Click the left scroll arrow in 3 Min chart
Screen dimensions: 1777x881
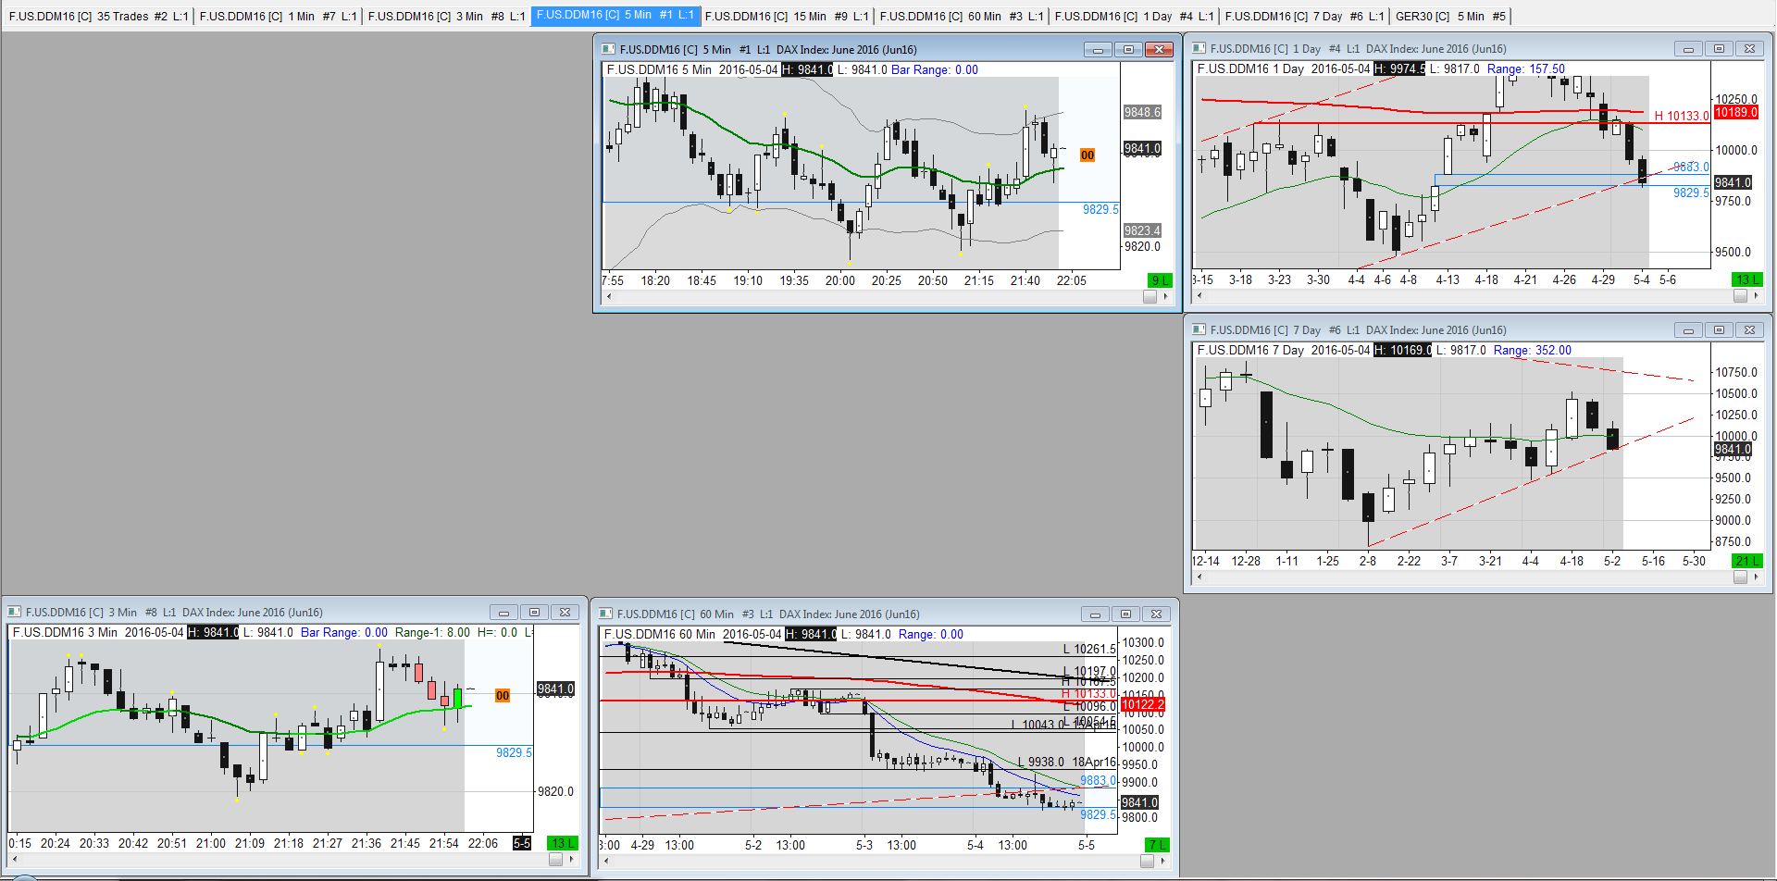tap(14, 860)
